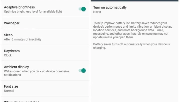Disable the Ambient display switch
This screenshot has width=180, height=102.
coord(82,71)
